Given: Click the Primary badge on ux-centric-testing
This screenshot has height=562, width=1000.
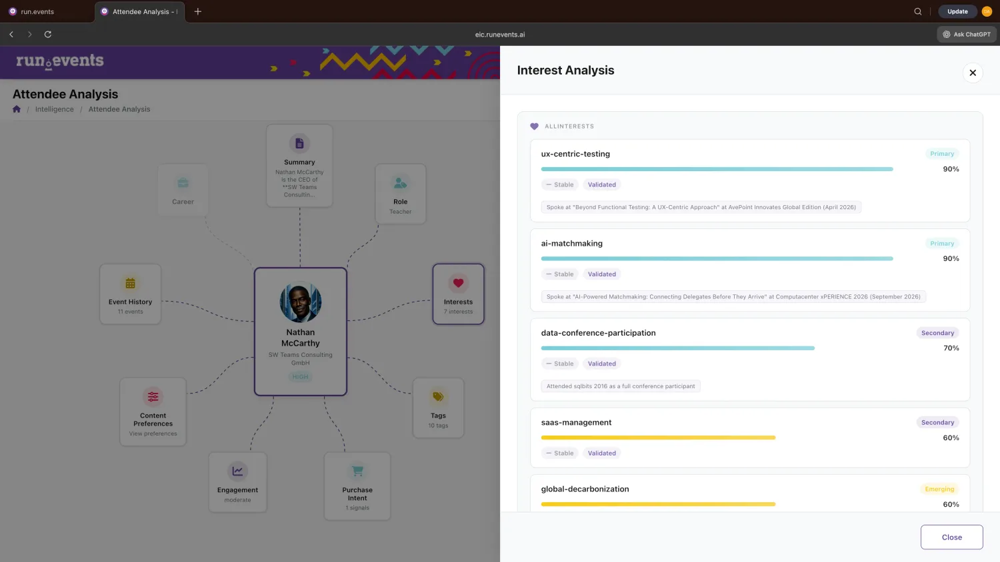Looking at the screenshot, I should coord(942,154).
